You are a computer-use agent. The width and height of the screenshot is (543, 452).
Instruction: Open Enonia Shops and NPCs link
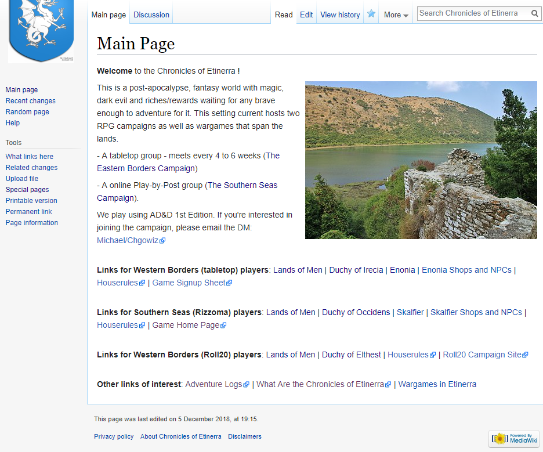click(x=466, y=270)
